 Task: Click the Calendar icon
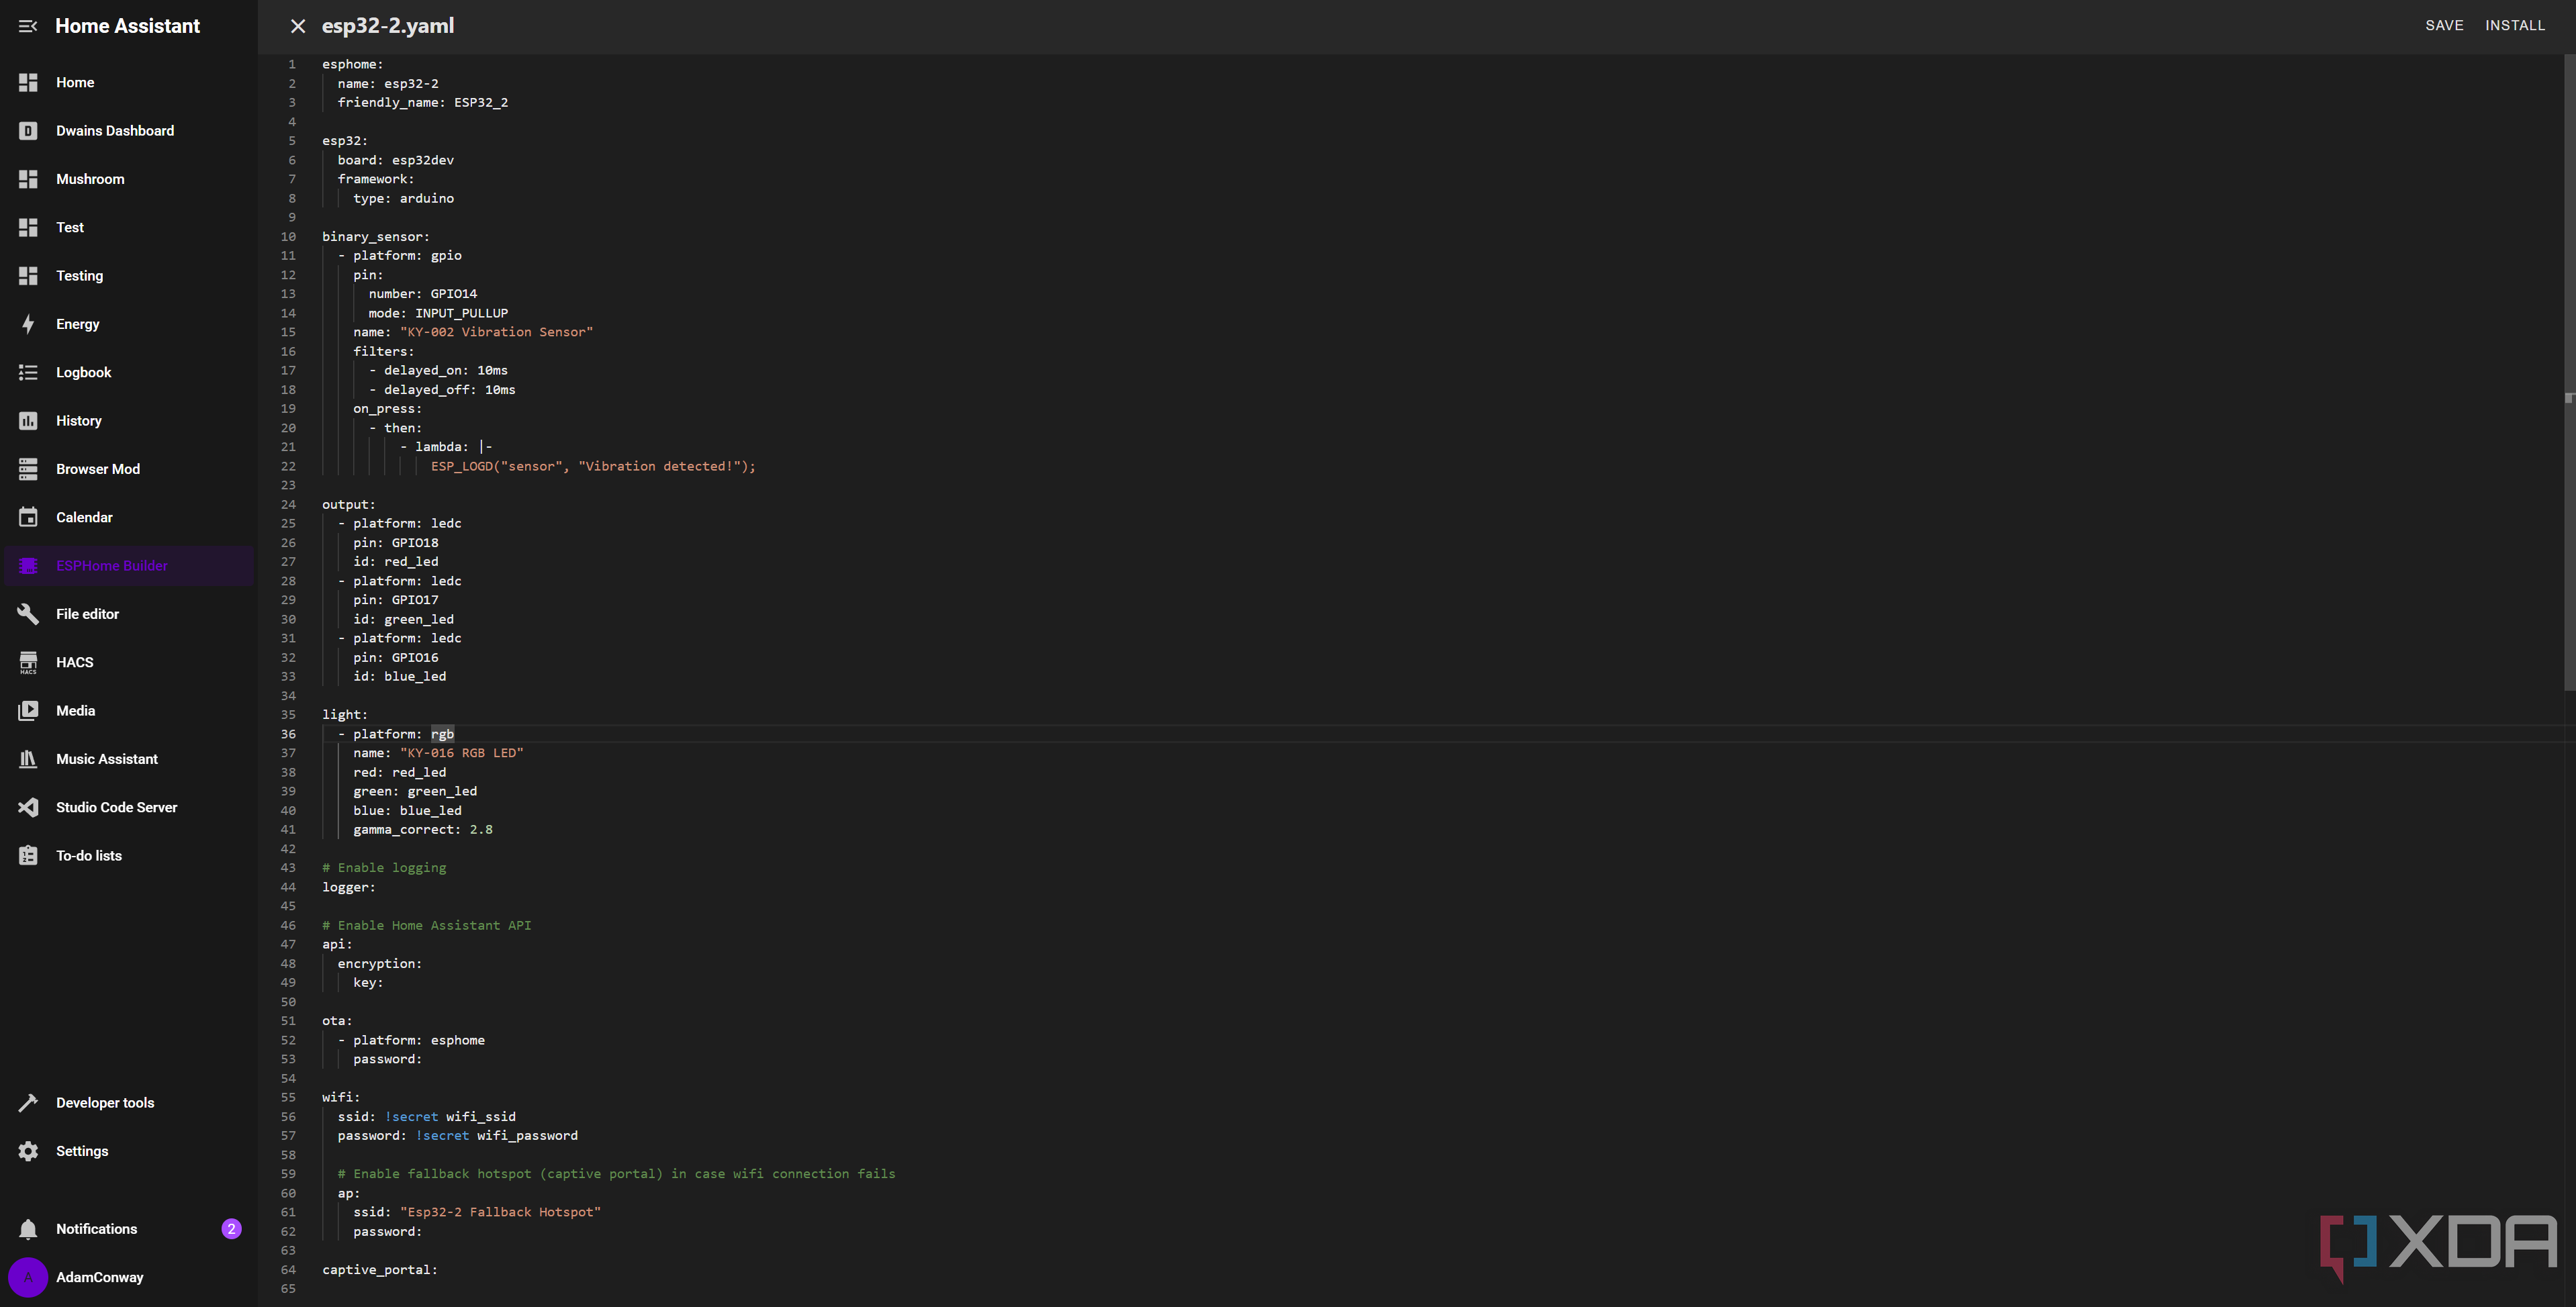point(28,517)
